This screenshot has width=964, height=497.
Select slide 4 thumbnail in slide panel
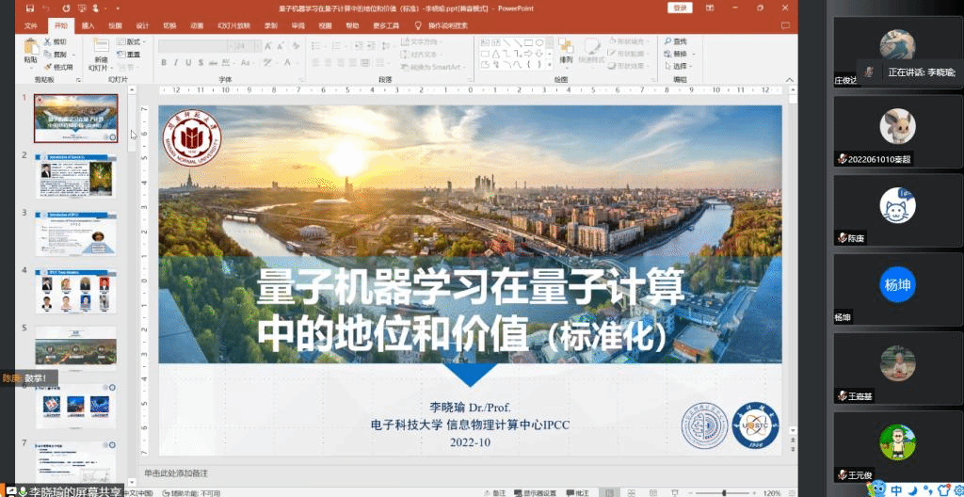pyautogui.click(x=75, y=292)
